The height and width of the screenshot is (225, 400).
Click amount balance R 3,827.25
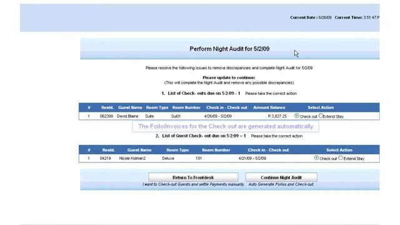(277, 116)
